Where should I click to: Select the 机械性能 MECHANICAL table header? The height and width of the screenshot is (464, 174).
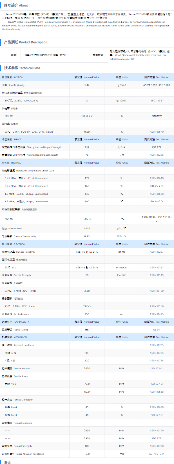15,337
